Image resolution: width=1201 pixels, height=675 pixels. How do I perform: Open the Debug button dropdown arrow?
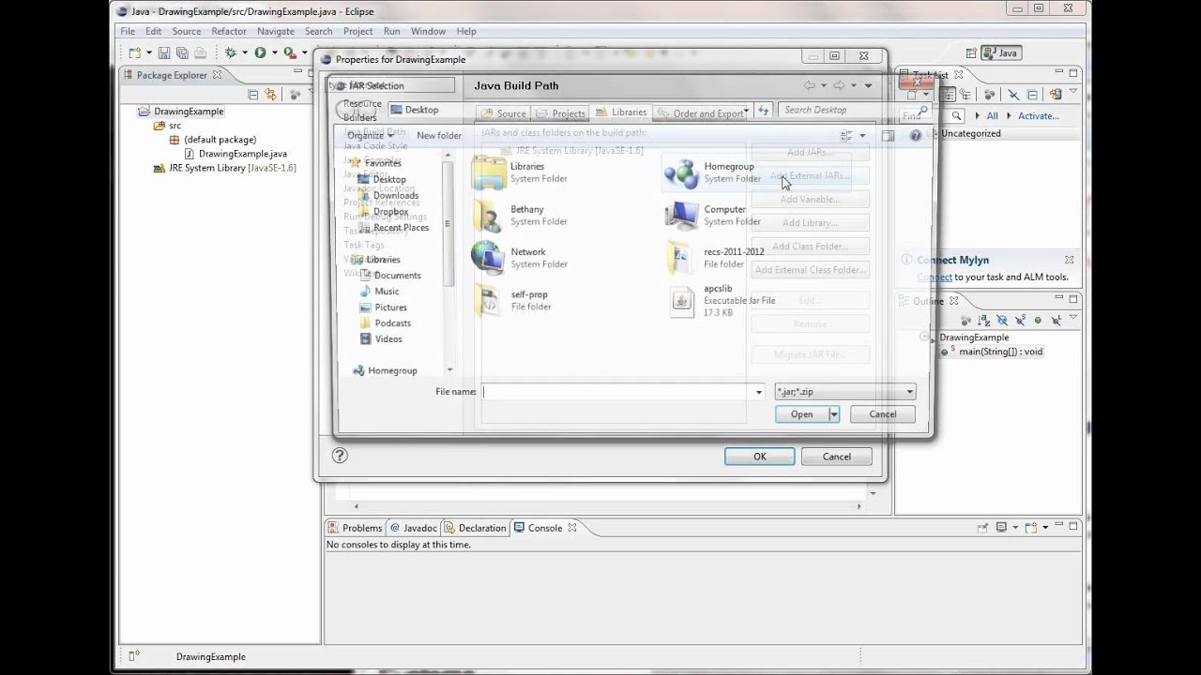[x=245, y=53]
